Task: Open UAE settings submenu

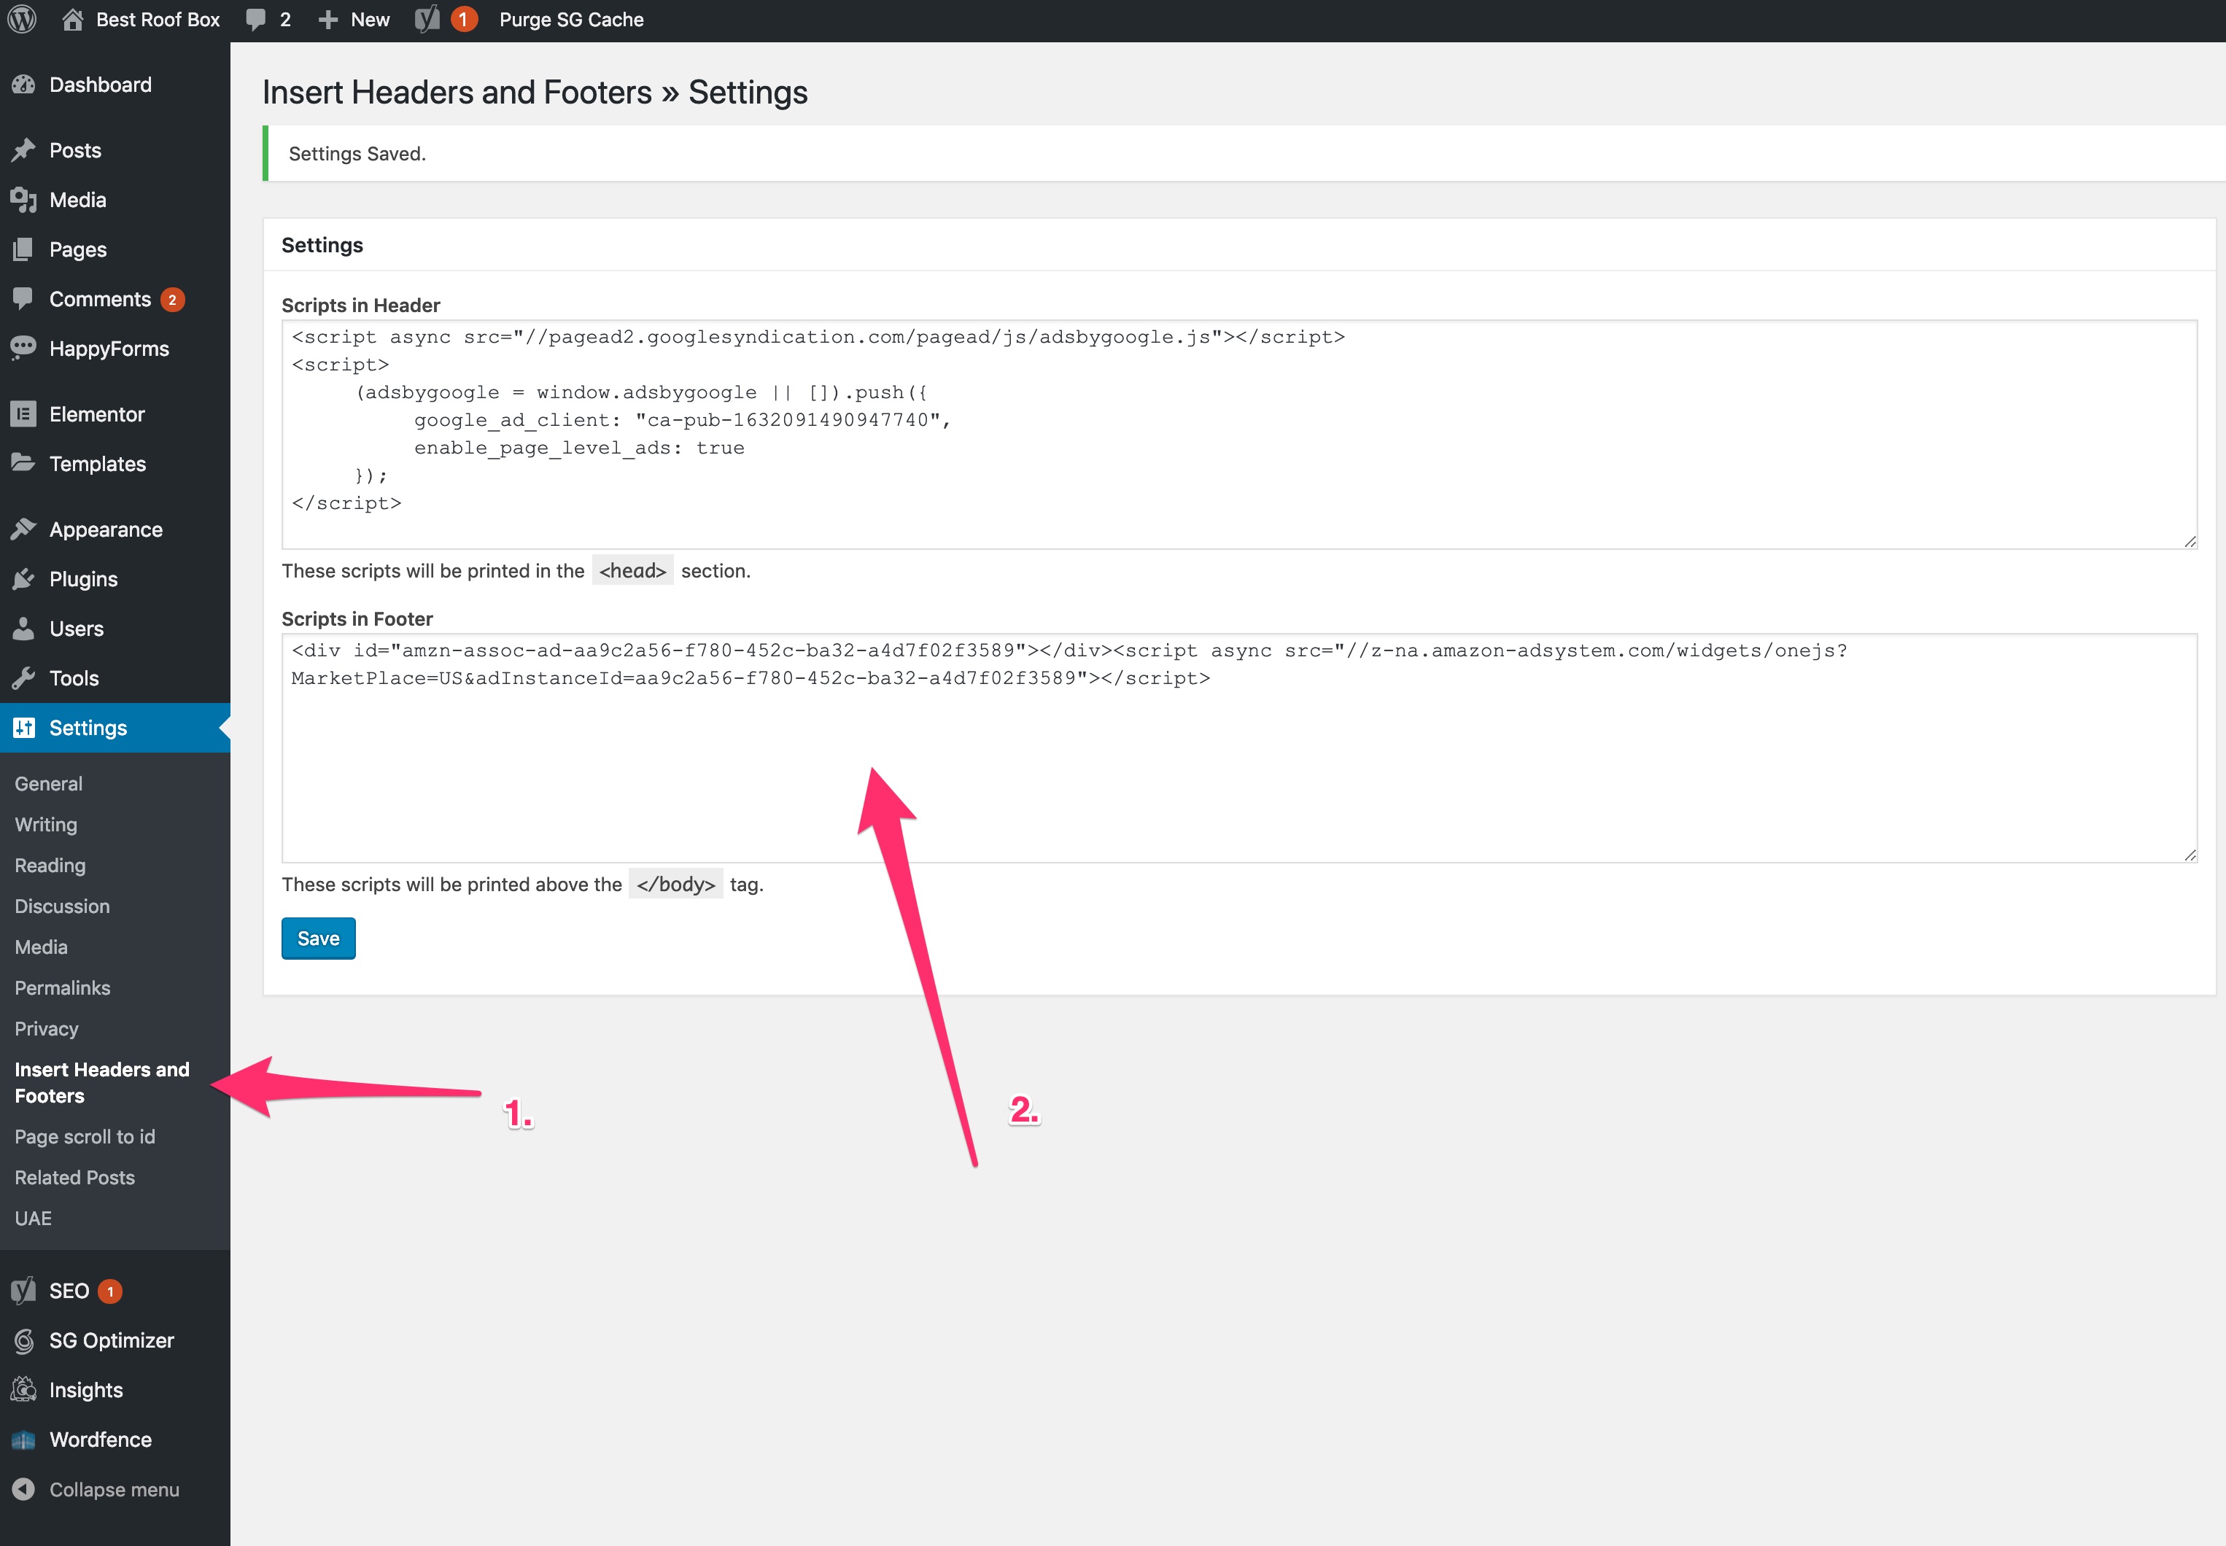Action: click(33, 1218)
